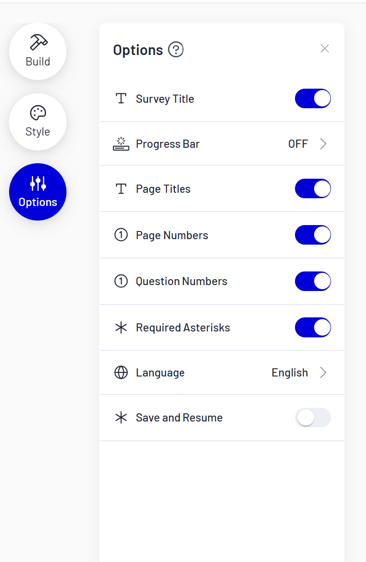Image resolution: width=366 pixels, height=562 pixels.
Task: Click the Language globe icon
Action: click(121, 372)
